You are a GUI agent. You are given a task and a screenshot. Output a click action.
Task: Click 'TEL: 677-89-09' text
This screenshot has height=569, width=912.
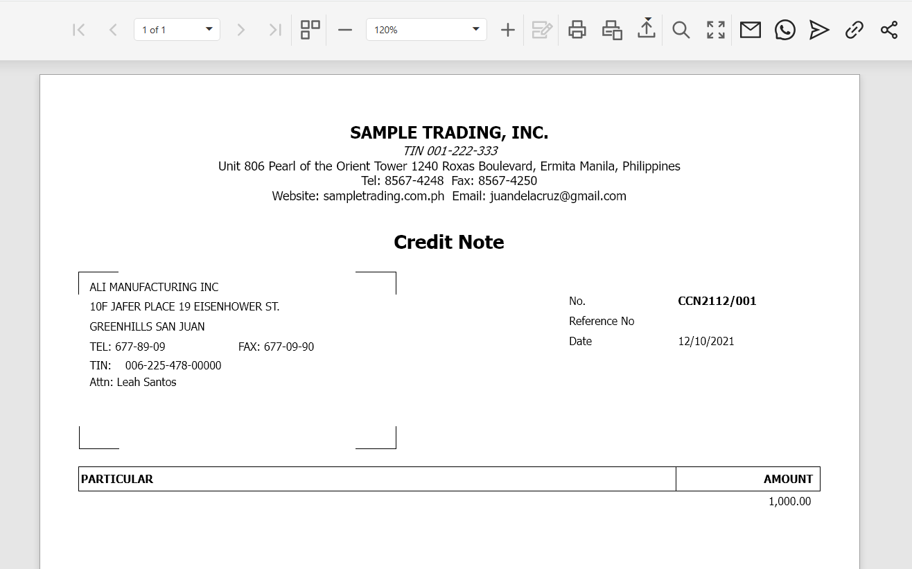[128, 347]
